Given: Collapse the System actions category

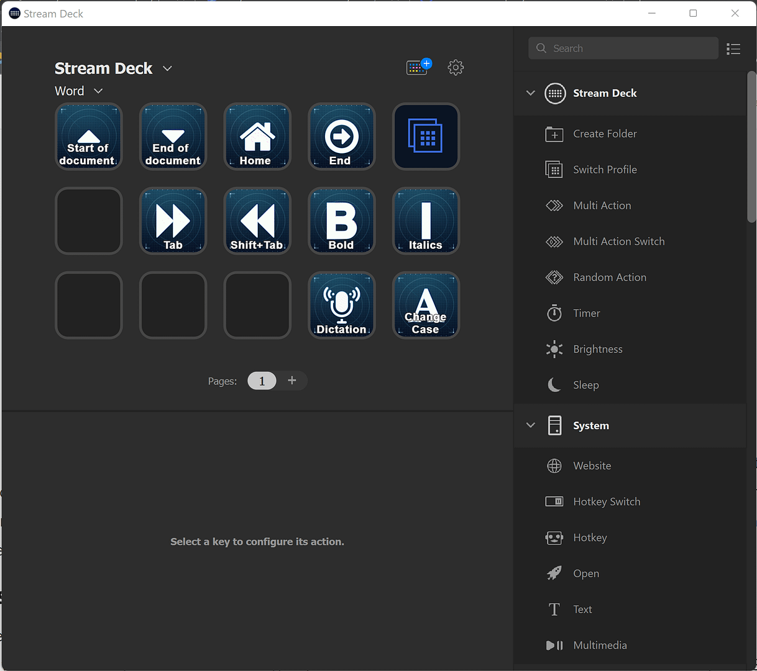Looking at the screenshot, I should pyautogui.click(x=530, y=425).
